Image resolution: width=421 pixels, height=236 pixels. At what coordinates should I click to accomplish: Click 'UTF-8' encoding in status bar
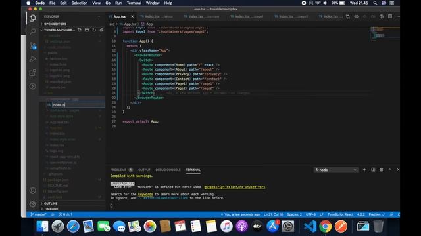click(310, 214)
